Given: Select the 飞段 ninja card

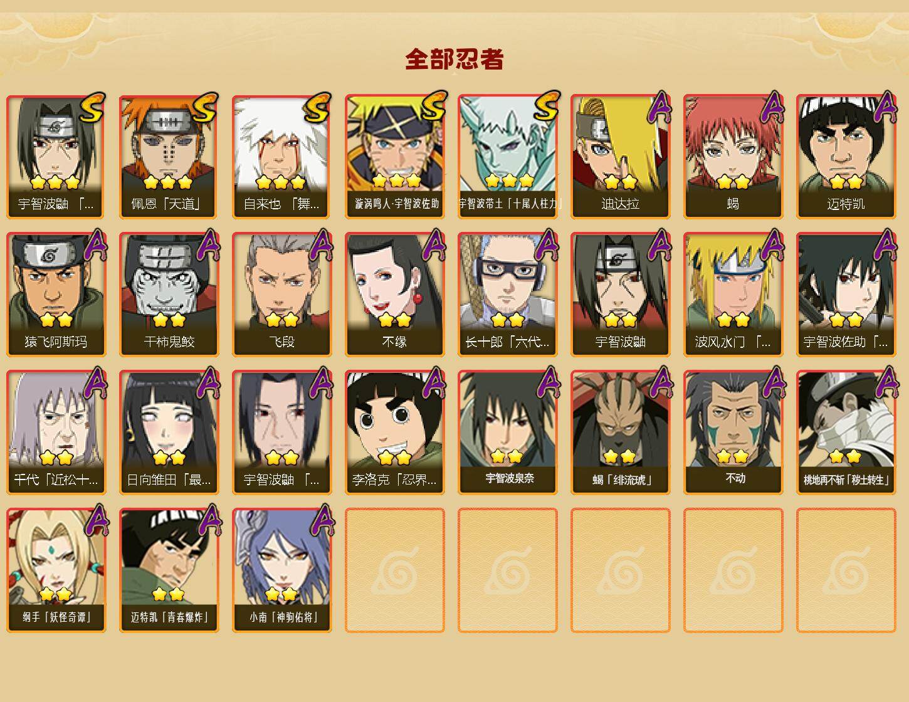Looking at the screenshot, I should click(282, 295).
